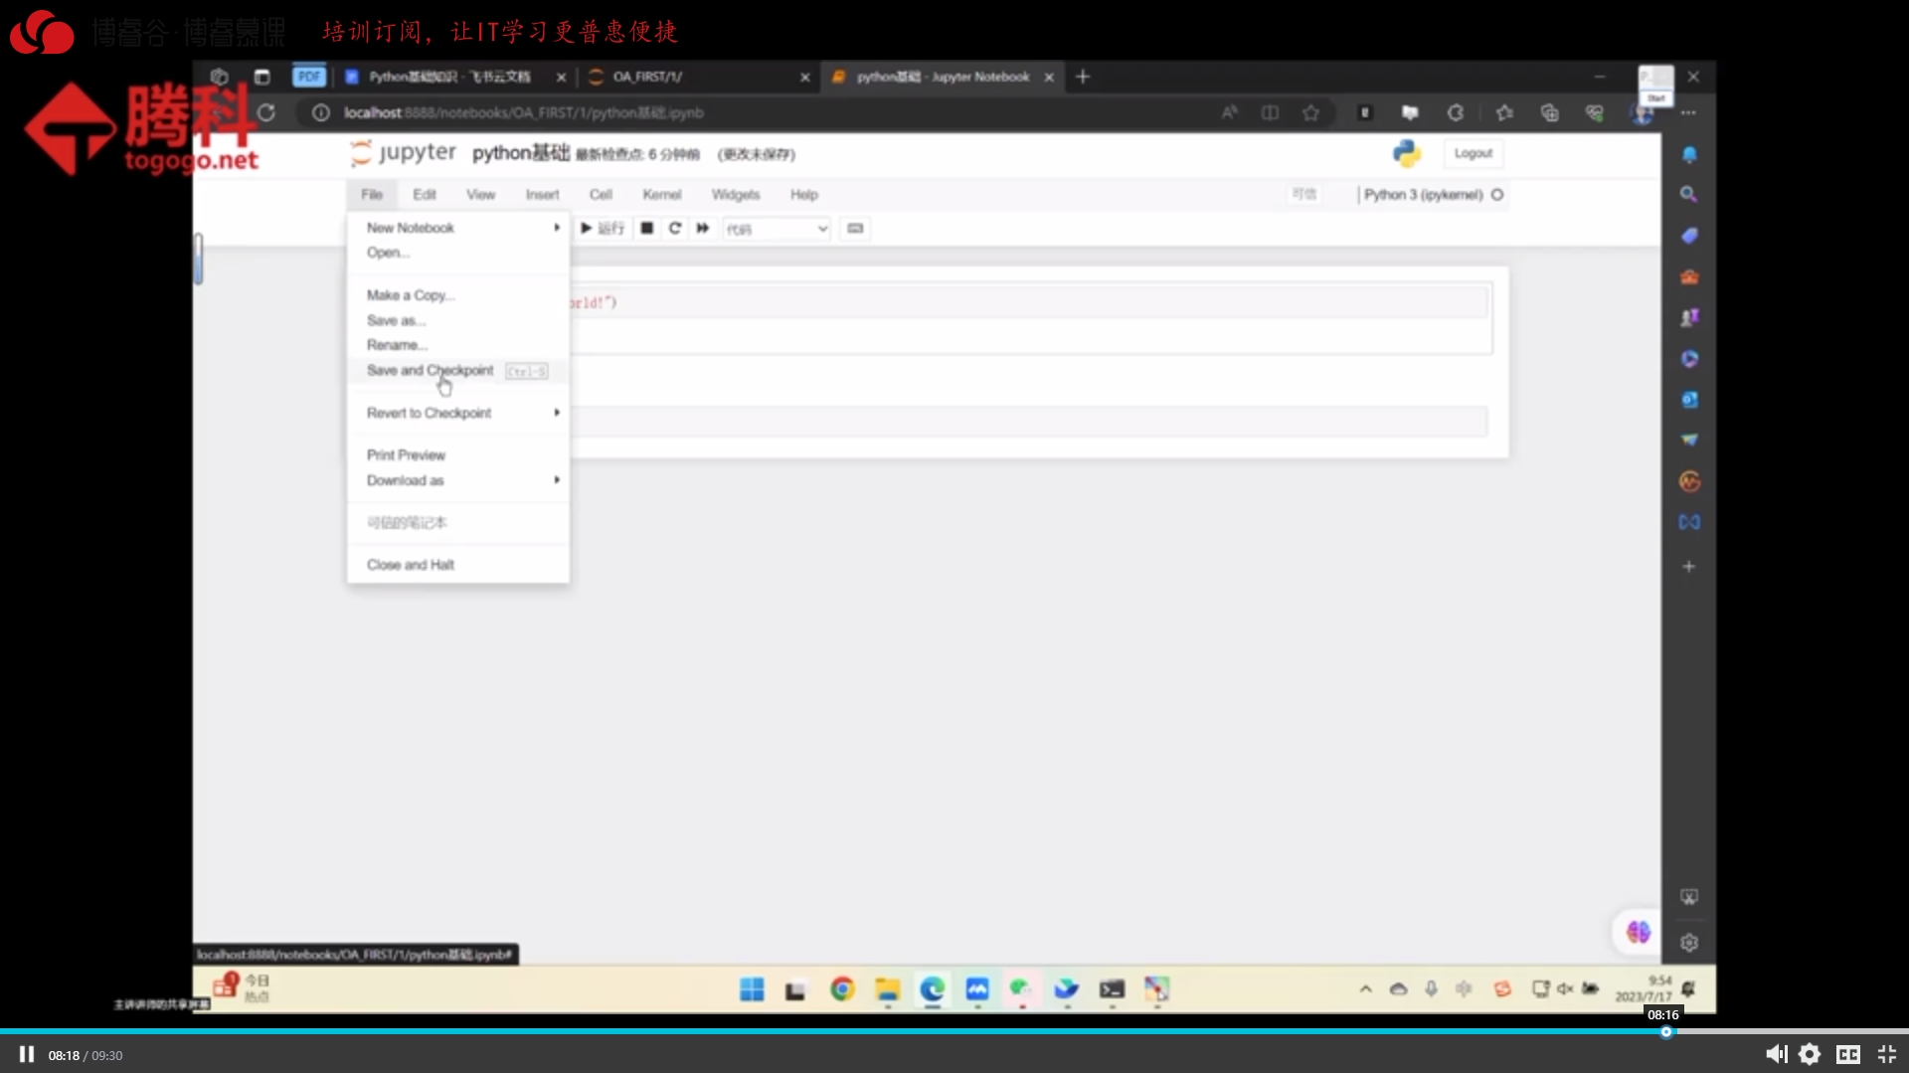Choose Print Preview option
Image resolution: width=1909 pixels, height=1073 pixels.
click(457, 455)
